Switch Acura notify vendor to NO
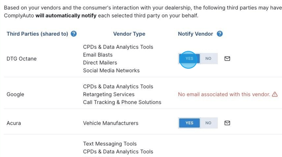The height and width of the screenshot is (157, 282). (x=208, y=123)
